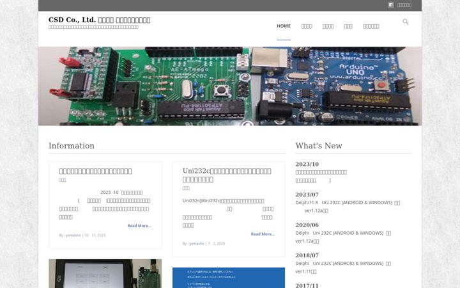This screenshot has width=460, height=288.
Task: Open the second navigation menu item after HOME
Action: [307, 26]
